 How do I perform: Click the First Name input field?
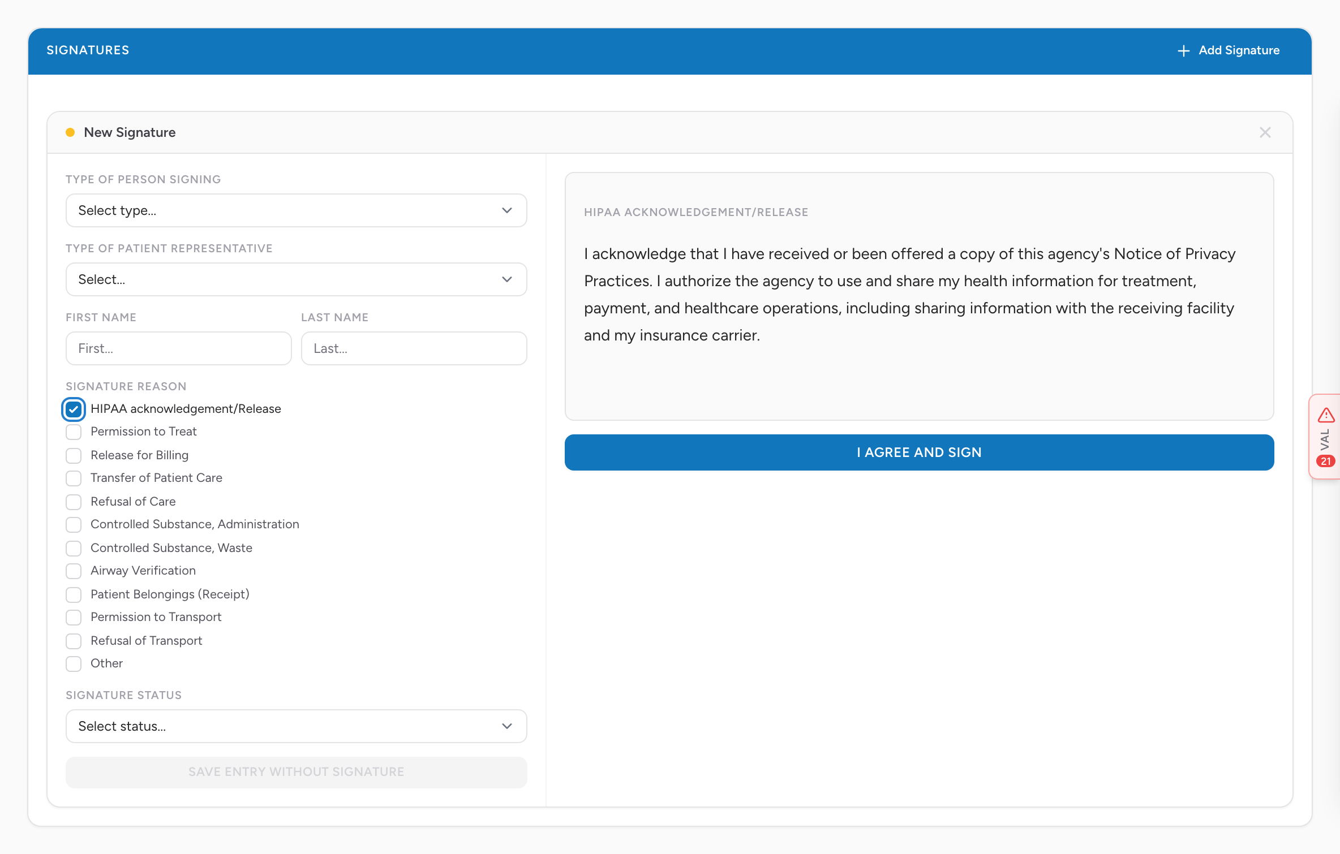(179, 348)
